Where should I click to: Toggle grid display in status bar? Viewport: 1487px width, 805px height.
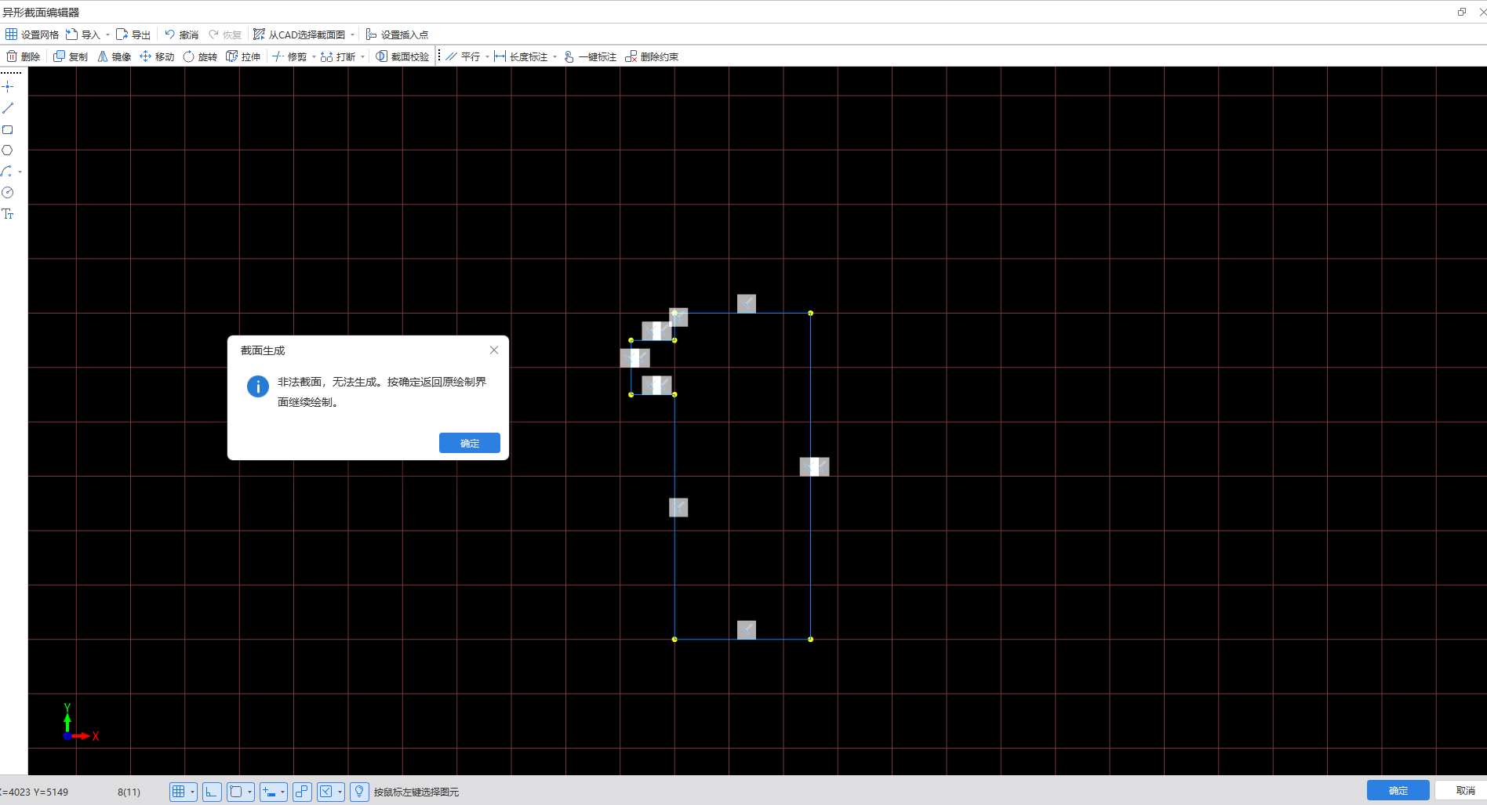(x=178, y=792)
